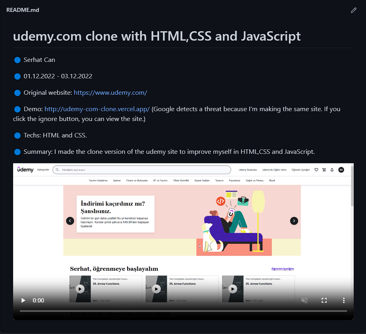
Task: Open the SC profile avatar
Action: (341, 170)
